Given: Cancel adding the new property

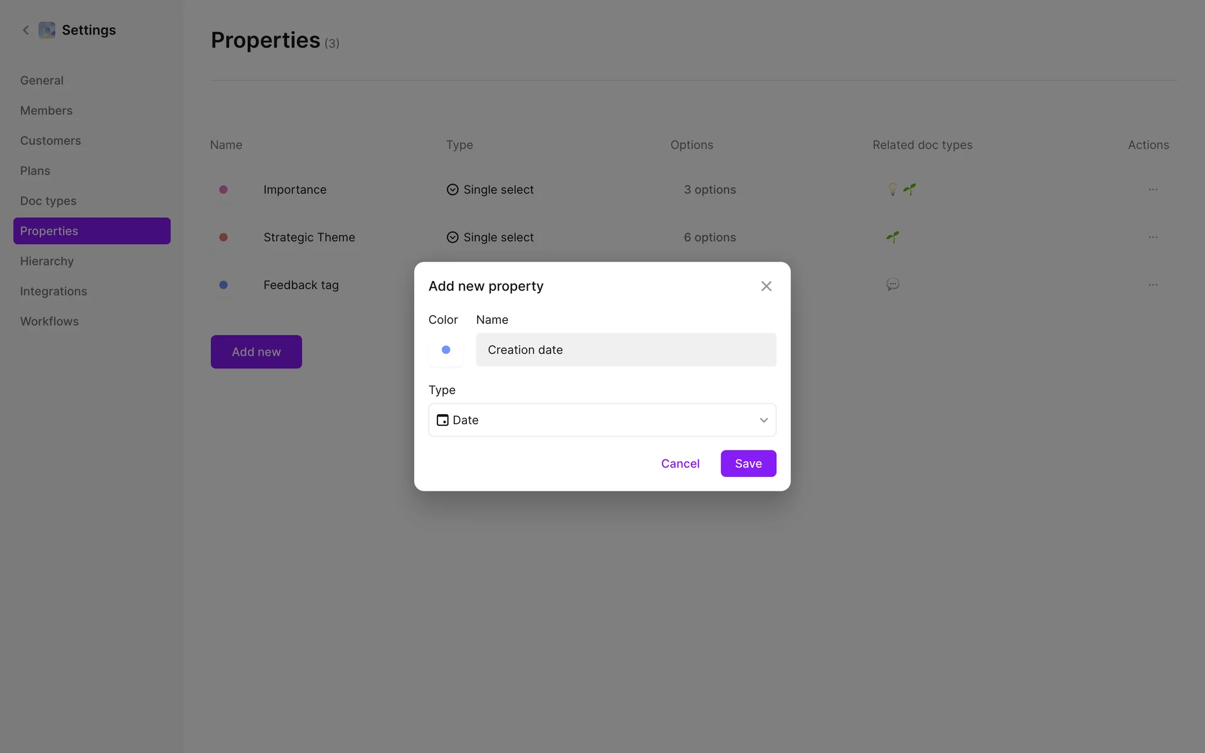Looking at the screenshot, I should coord(680,464).
